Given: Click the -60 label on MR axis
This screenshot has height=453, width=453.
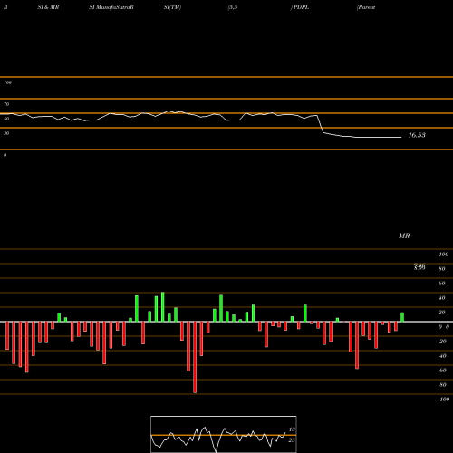Looking at the screenshot, I should (x=442, y=371).
